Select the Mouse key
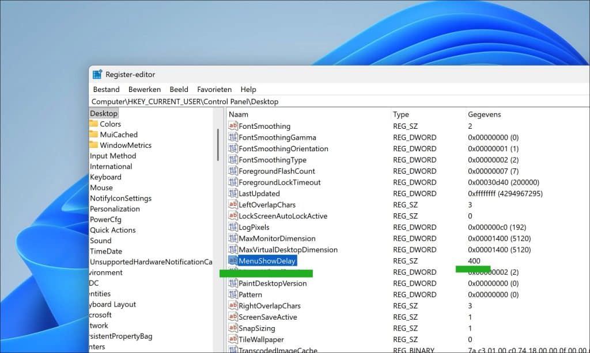 (101, 187)
